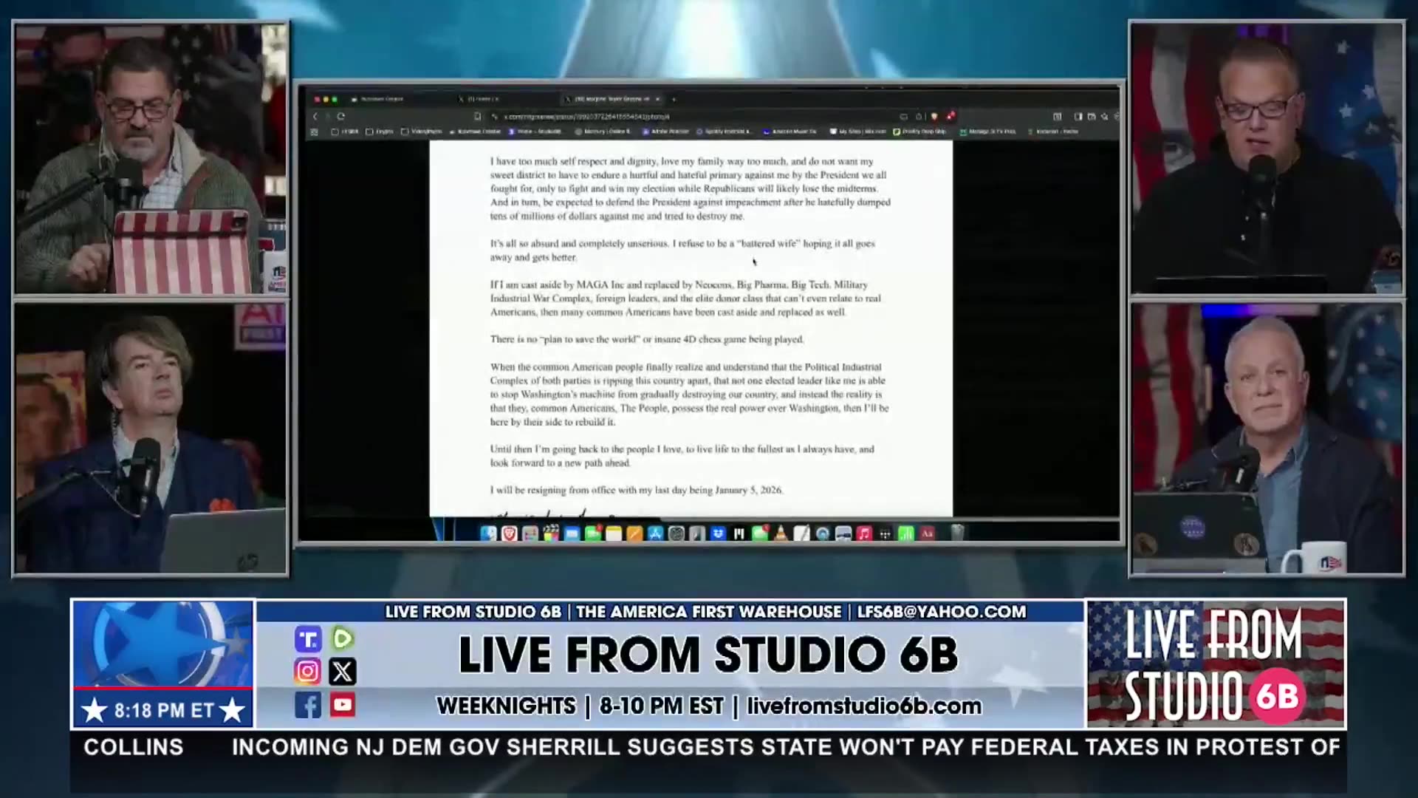Viewport: 1418px width, 798px height.
Task: Open a new browser tab with plus
Action: tap(673, 99)
